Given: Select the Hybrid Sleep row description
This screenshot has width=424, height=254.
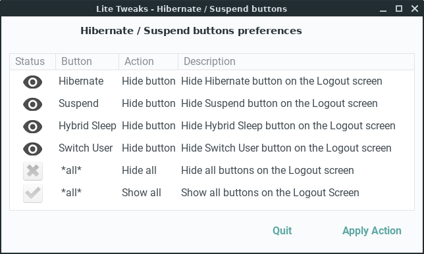Looking at the screenshot, I should coord(288,126).
